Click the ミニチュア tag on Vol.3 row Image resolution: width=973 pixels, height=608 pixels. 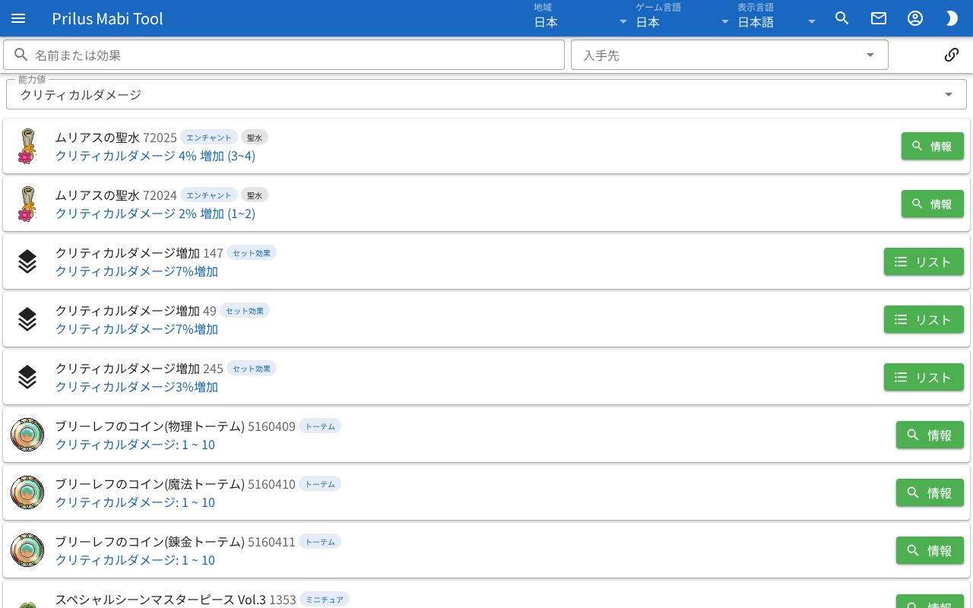pyautogui.click(x=325, y=600)
